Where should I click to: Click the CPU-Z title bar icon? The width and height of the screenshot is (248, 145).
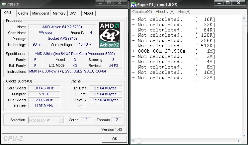pos(4,4)
